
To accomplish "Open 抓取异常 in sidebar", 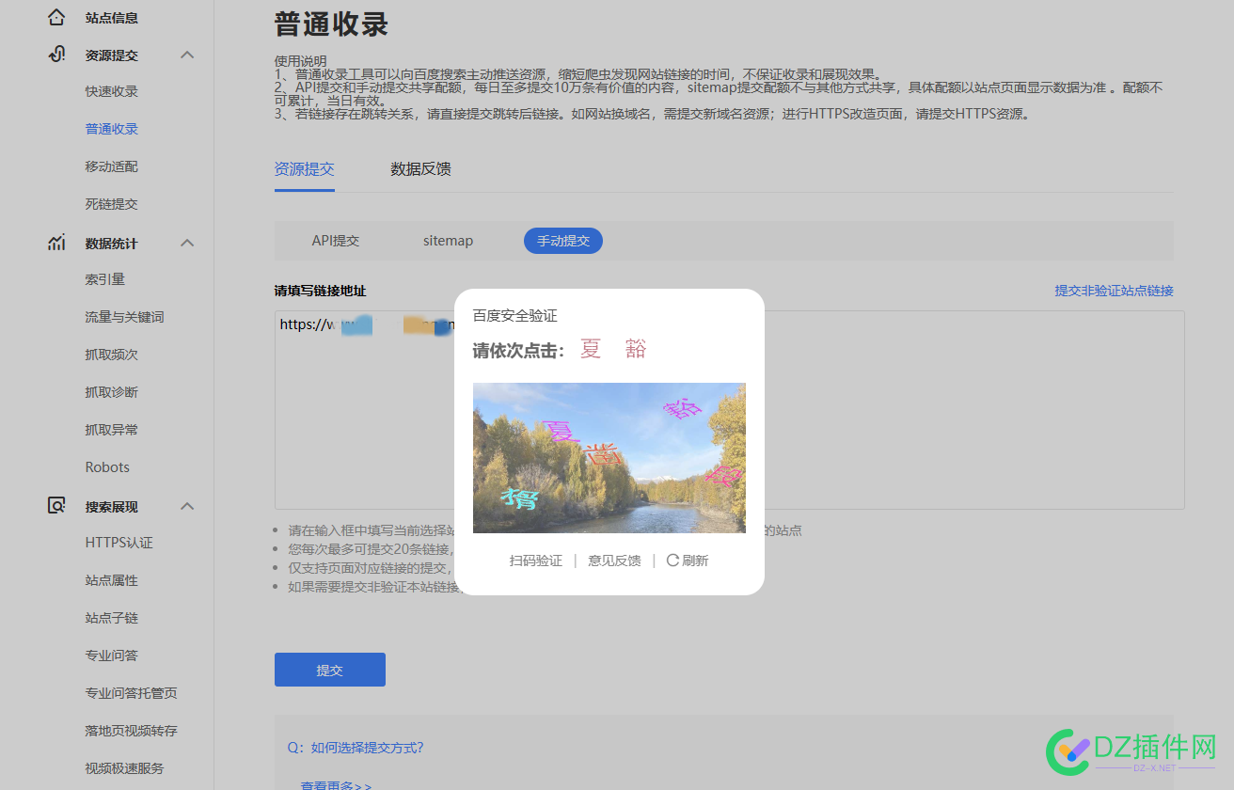I will tap(111, 430).
